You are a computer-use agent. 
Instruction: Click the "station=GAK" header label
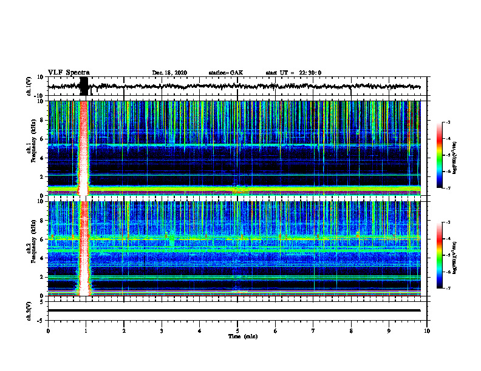[226, 73]
